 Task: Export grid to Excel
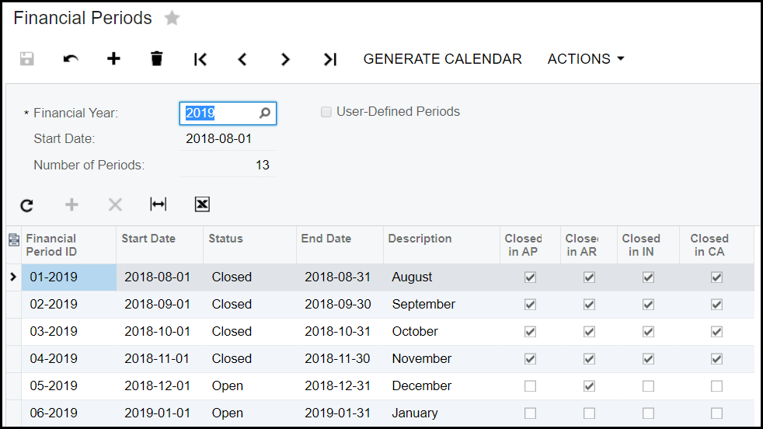(x=202, y=204)
